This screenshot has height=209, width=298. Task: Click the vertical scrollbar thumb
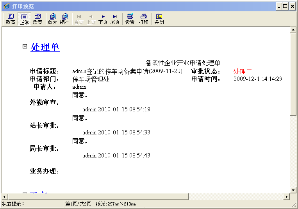(x=293, y=74)
